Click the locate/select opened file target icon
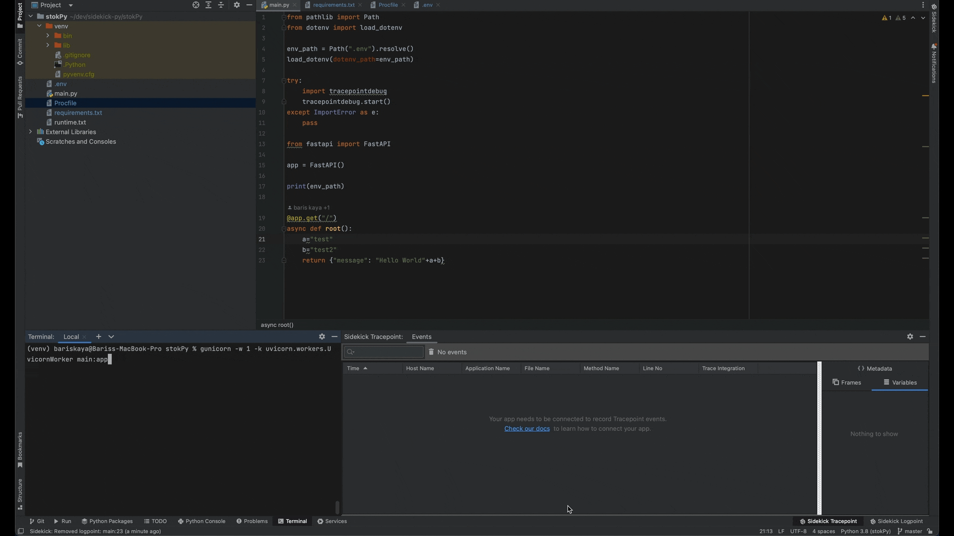 pos(196,5)
